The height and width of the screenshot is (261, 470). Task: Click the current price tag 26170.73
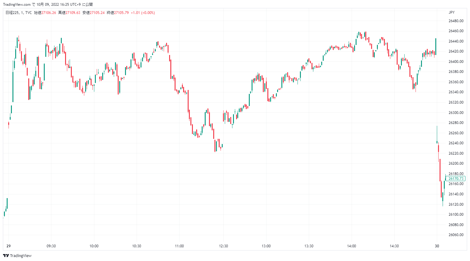click(456, 179)
